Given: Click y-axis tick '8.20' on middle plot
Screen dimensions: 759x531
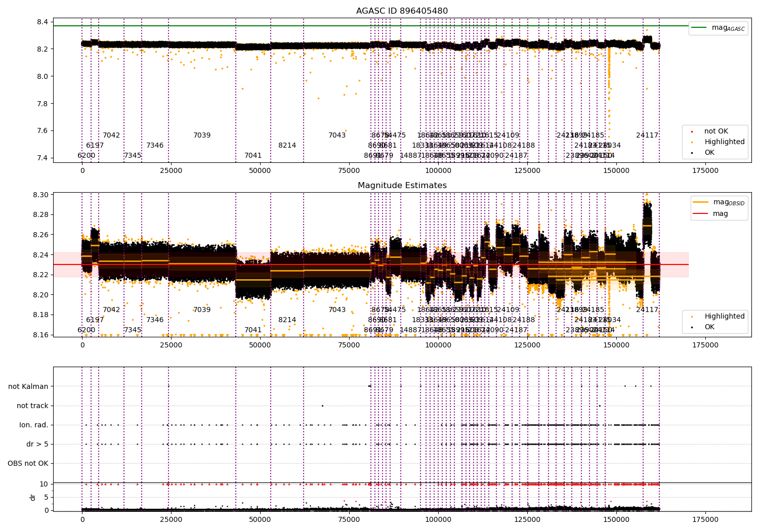Looking at the screenshot, I should coord(40,295).
